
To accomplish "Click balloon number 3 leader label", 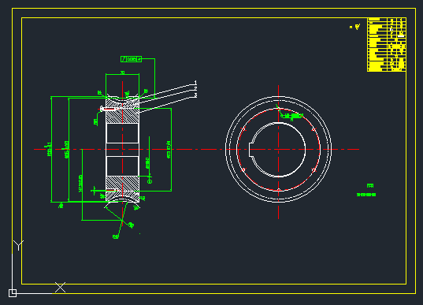I will 195,95.
